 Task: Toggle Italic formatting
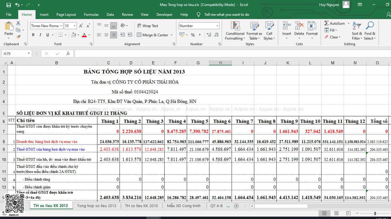tap(40, 35)
